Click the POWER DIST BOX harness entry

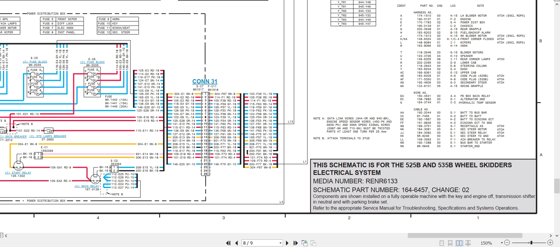(473, 22)
